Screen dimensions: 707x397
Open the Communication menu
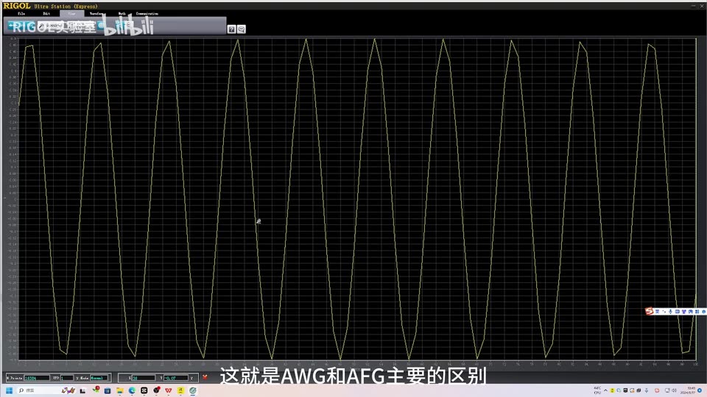click(147, 13)
